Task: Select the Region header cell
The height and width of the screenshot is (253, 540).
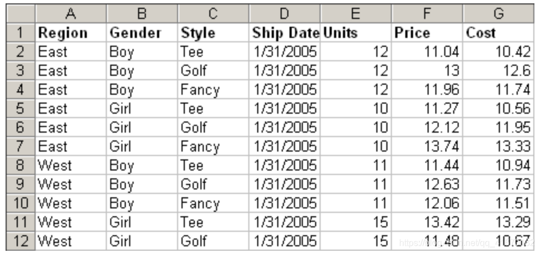Action: [71, 33]
